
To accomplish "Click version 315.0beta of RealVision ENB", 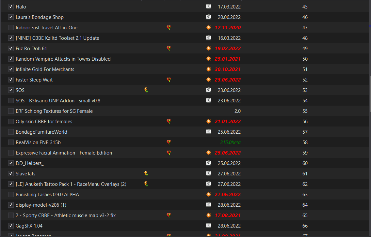I will 230,142.
